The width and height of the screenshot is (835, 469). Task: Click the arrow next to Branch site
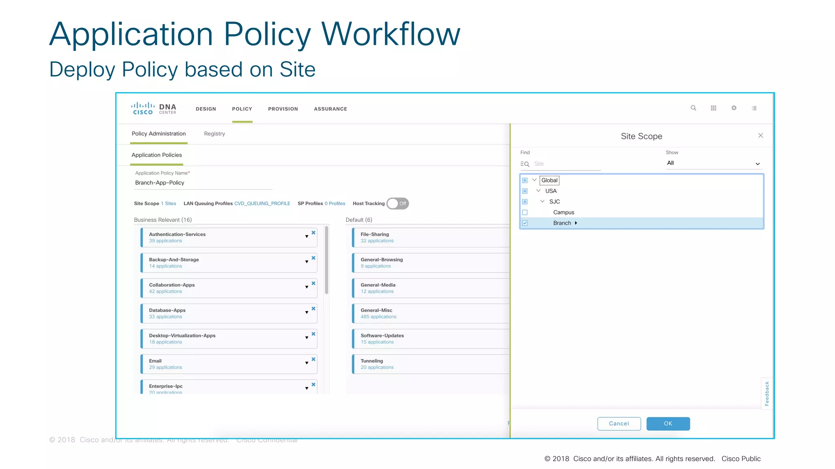point(576,223)
